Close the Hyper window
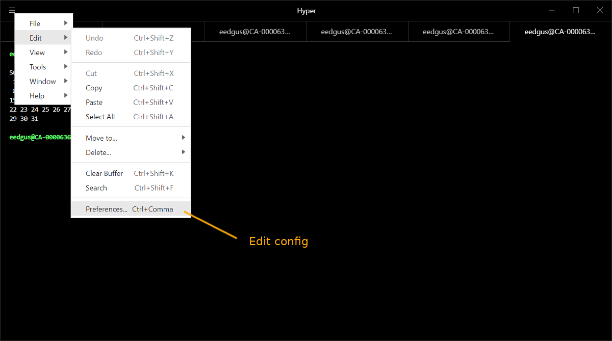The width and height of the screenshot is (612, 341). click(600, 10)
